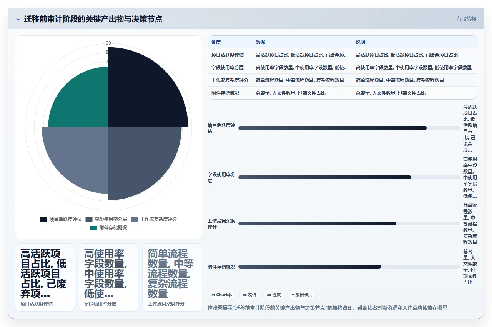Open the 进度 tag
492x327 pixels.
pyautogui.click(x=274, y=295)
